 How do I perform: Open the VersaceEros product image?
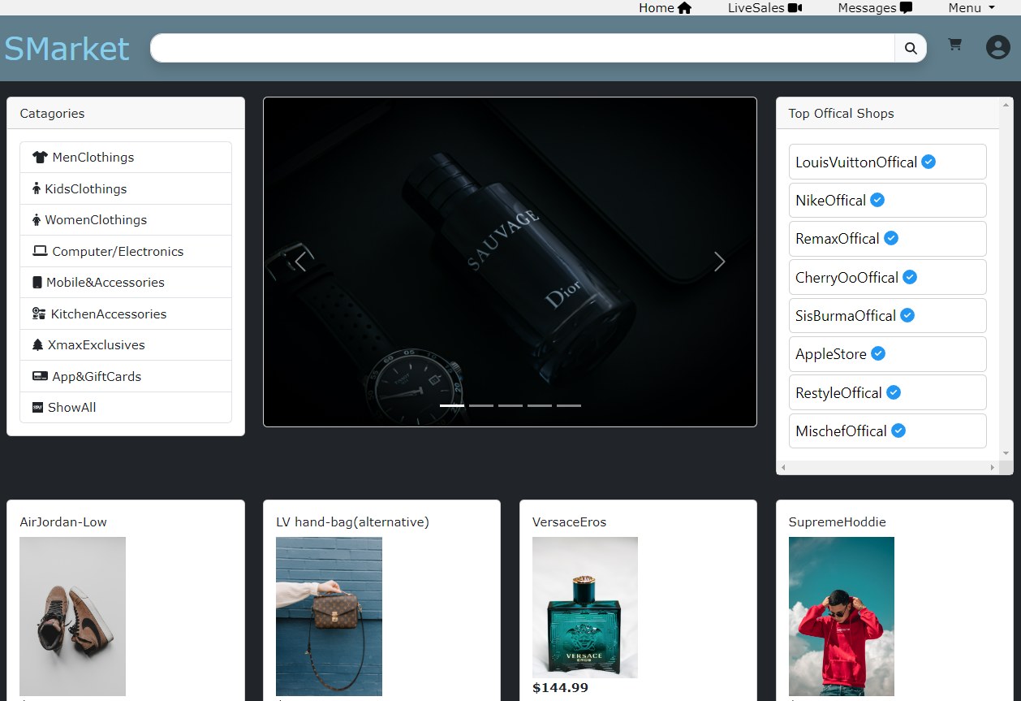pos(584,608)
